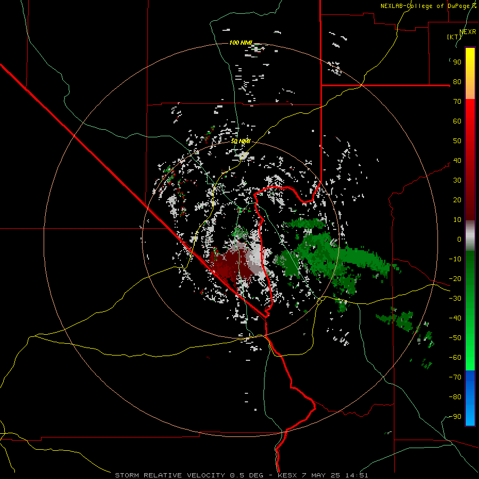Click the positive 60 knot scale label
The image size is (479, 479).
pyautogui.click(x=457, y=121)
